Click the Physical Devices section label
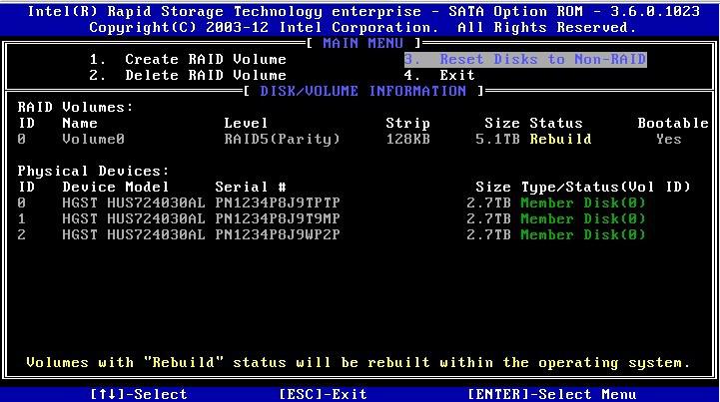The height and width of the screenshot is (402, 720). pyautogui.click(x=93, y=171)
